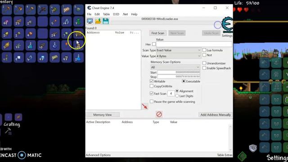Enable the CopyOnWrite checkbox
Image resolution: width=288 pixels, height=162 pixels.
(152, 86)
